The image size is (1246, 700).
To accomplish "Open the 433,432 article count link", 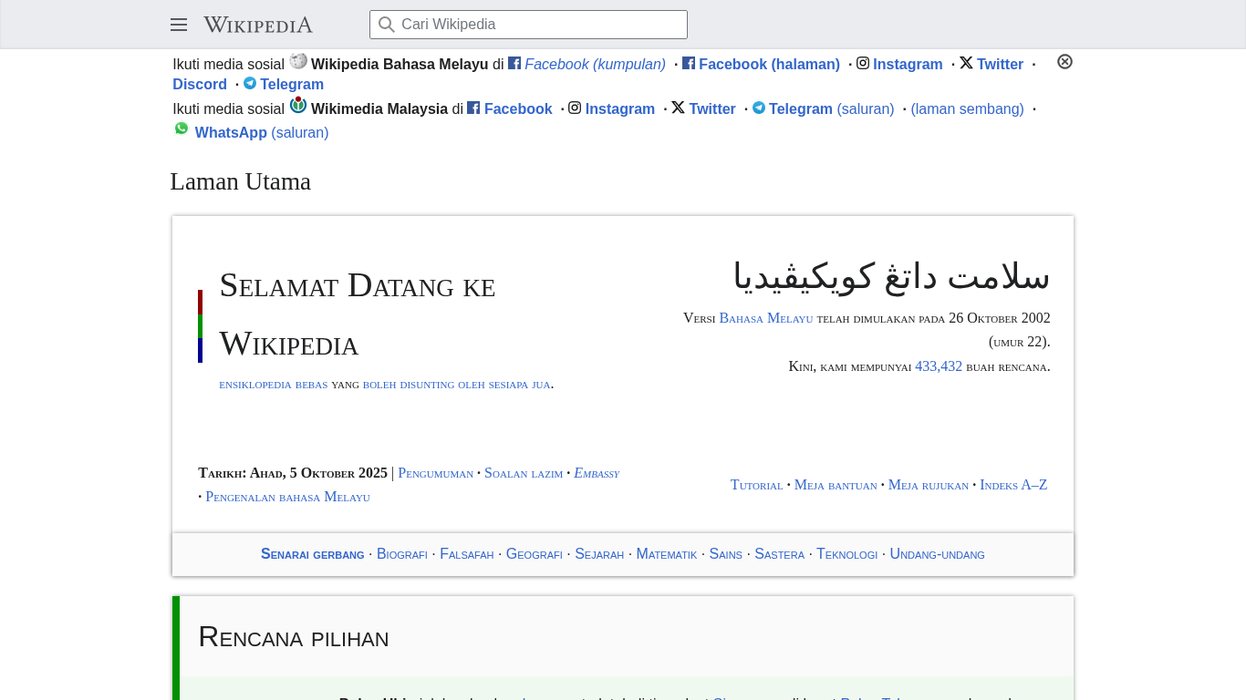I will [939, 366].
